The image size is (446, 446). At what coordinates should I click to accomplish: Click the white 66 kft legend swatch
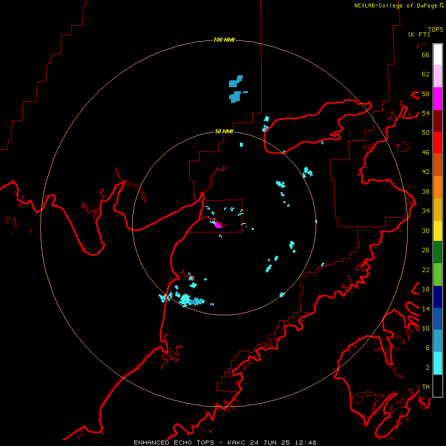tap(438, 55)
